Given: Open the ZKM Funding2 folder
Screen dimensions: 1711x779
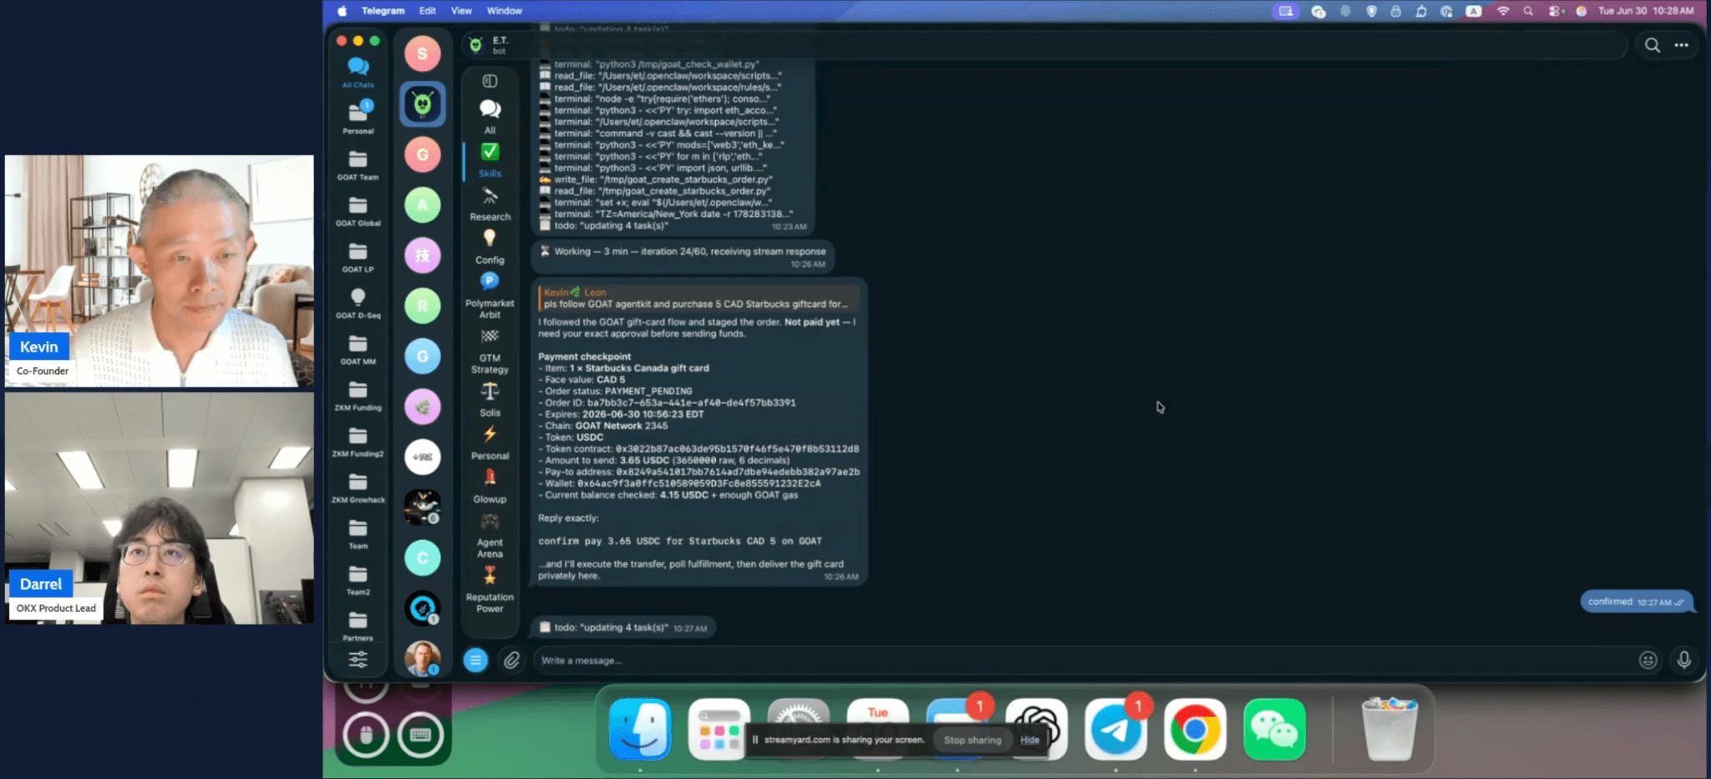Looking at the screenshot, I should pyautogui.click(x=358, y=441).
